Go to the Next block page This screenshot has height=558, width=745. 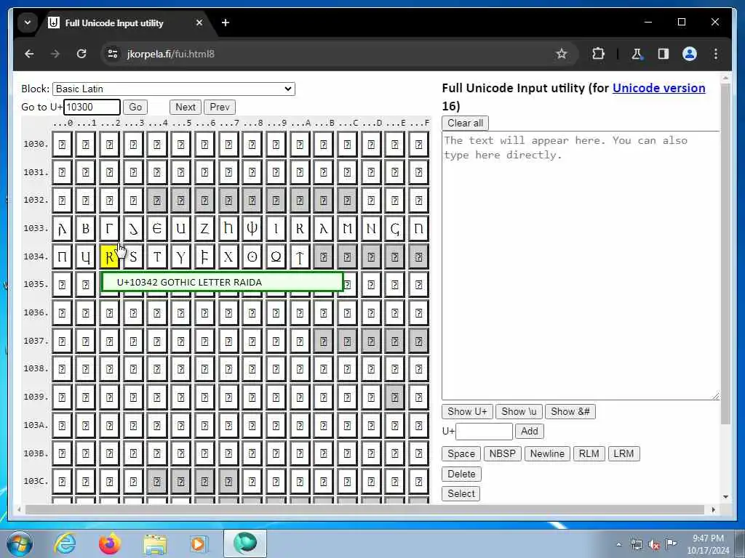point(186,108)
